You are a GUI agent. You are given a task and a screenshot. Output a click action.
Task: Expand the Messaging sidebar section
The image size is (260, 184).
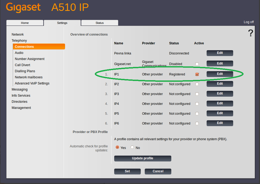tap(19, 89)
